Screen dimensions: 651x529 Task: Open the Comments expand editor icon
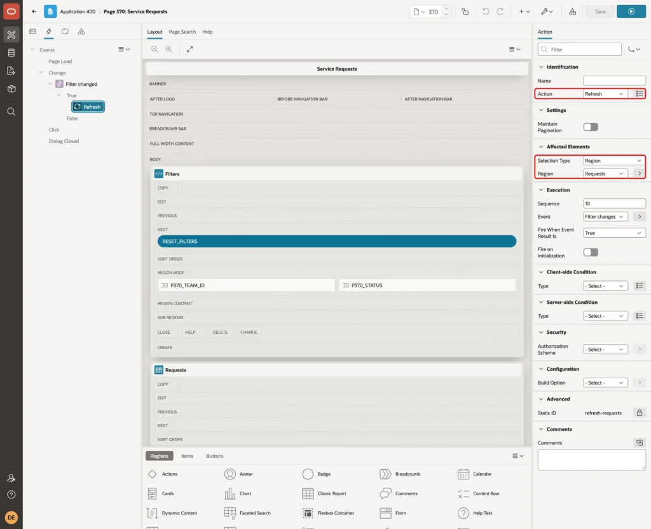click(x=640, y=443)
